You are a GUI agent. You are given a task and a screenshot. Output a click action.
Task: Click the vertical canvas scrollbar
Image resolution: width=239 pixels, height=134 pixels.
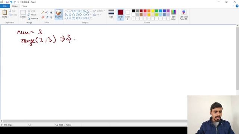[238, 58]
